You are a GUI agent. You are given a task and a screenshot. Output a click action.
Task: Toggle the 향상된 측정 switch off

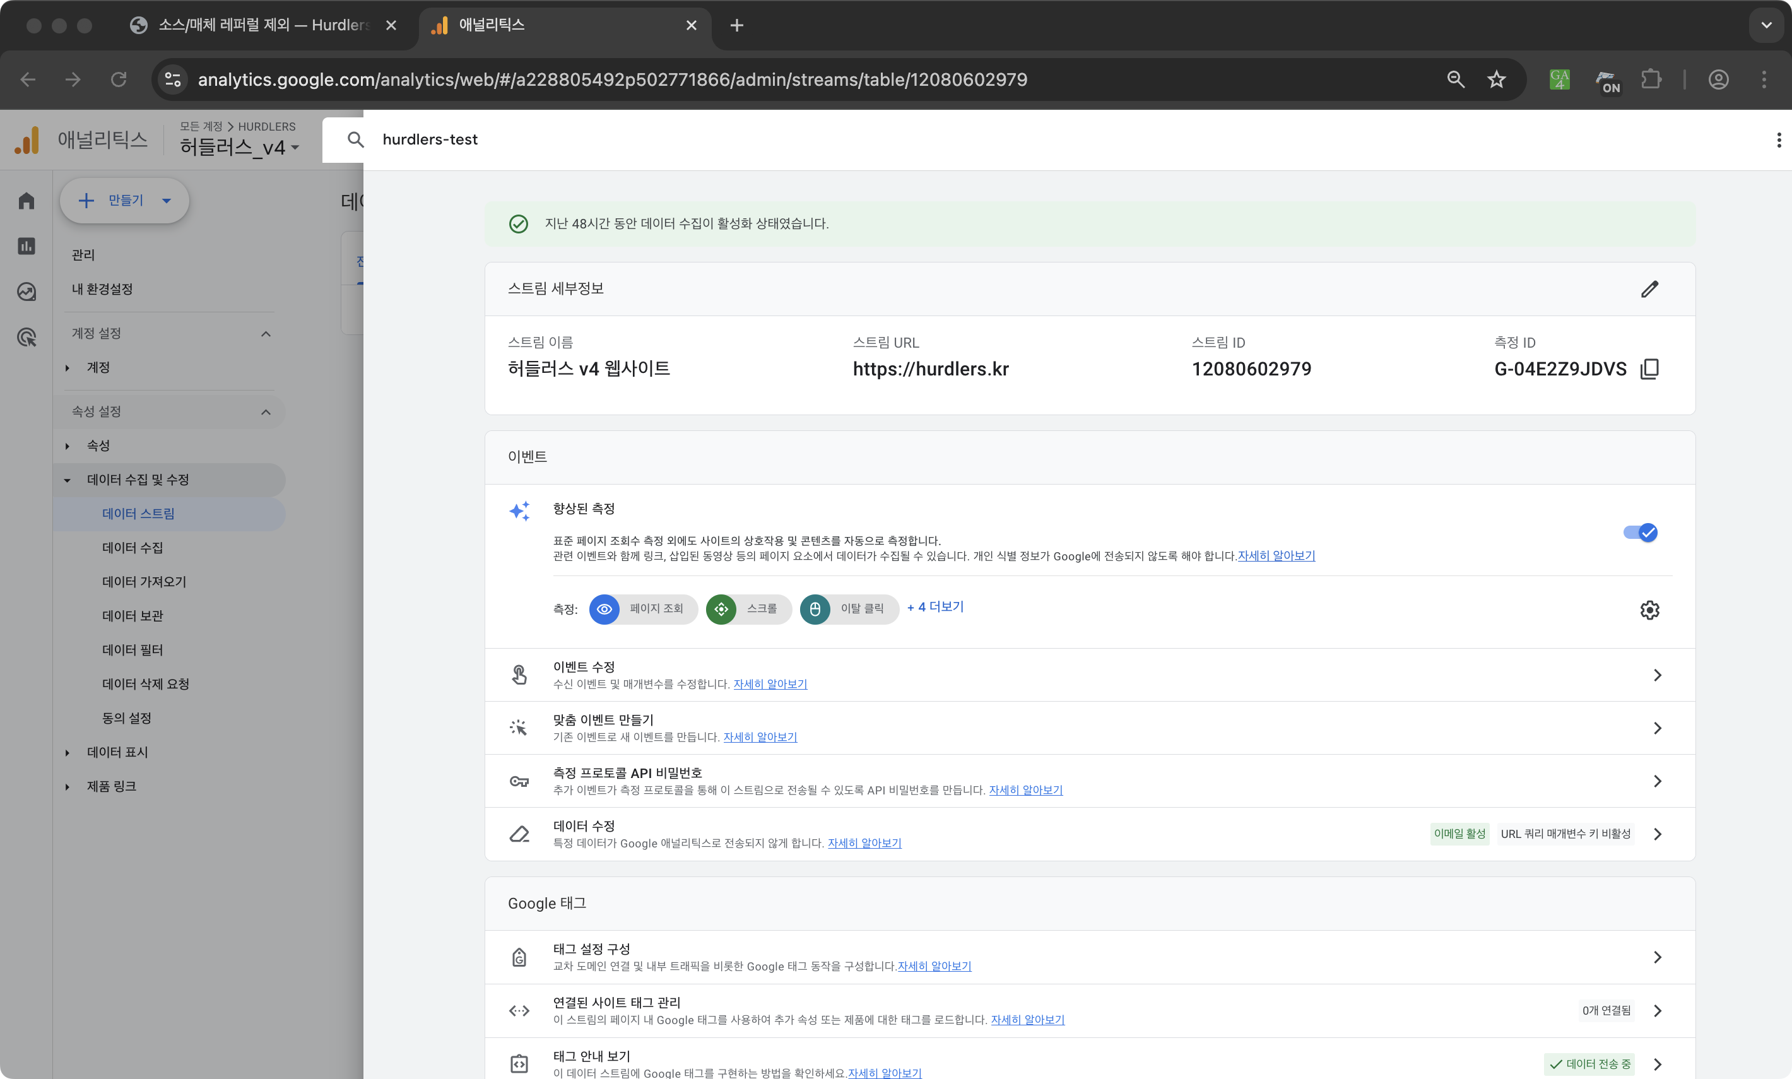[1640, 533]
